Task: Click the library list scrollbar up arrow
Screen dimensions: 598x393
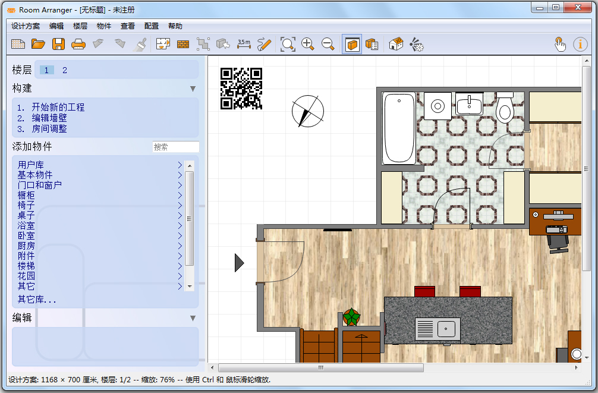Action: pos(190,166)
